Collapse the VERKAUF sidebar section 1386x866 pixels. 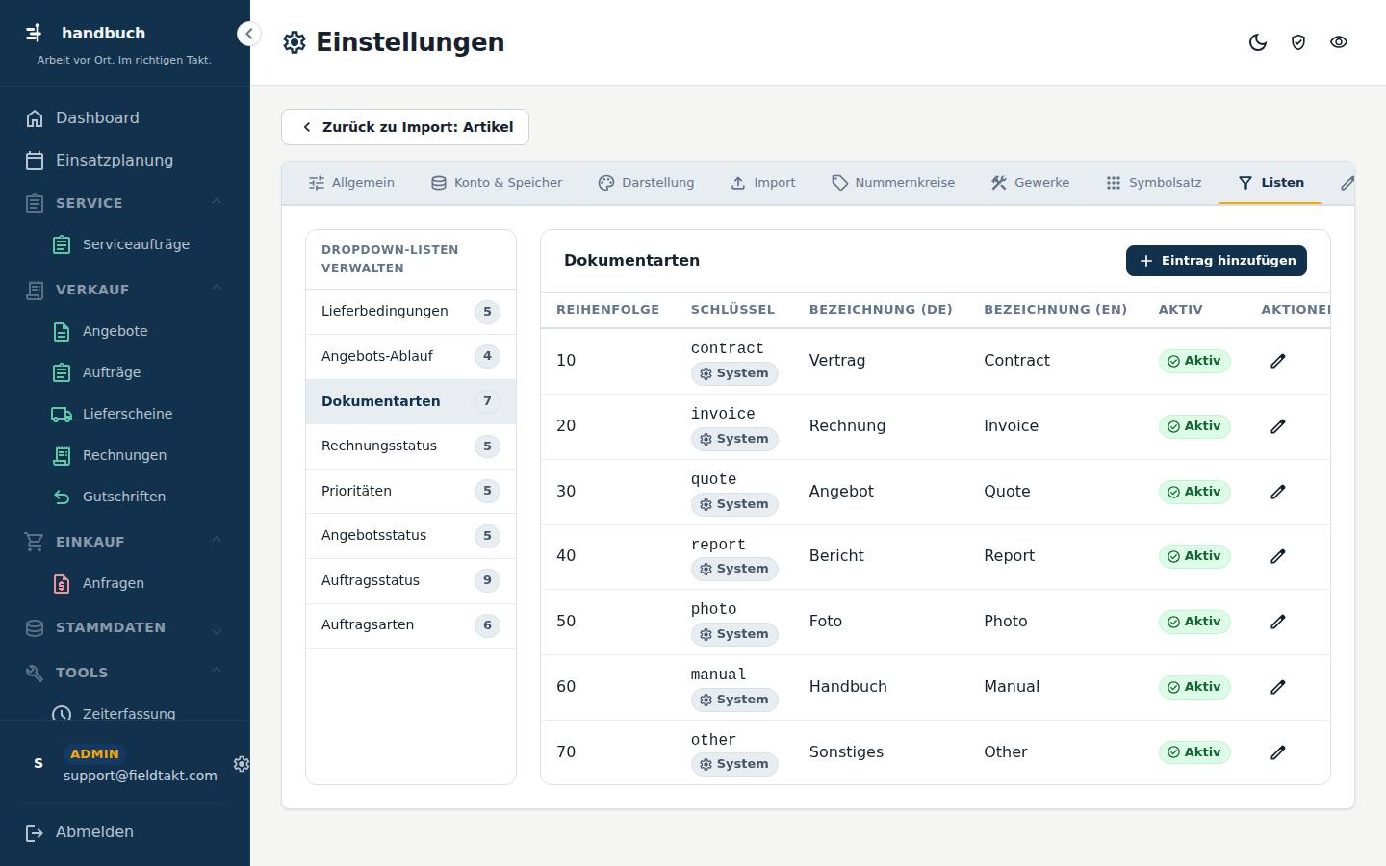point(125,290)
